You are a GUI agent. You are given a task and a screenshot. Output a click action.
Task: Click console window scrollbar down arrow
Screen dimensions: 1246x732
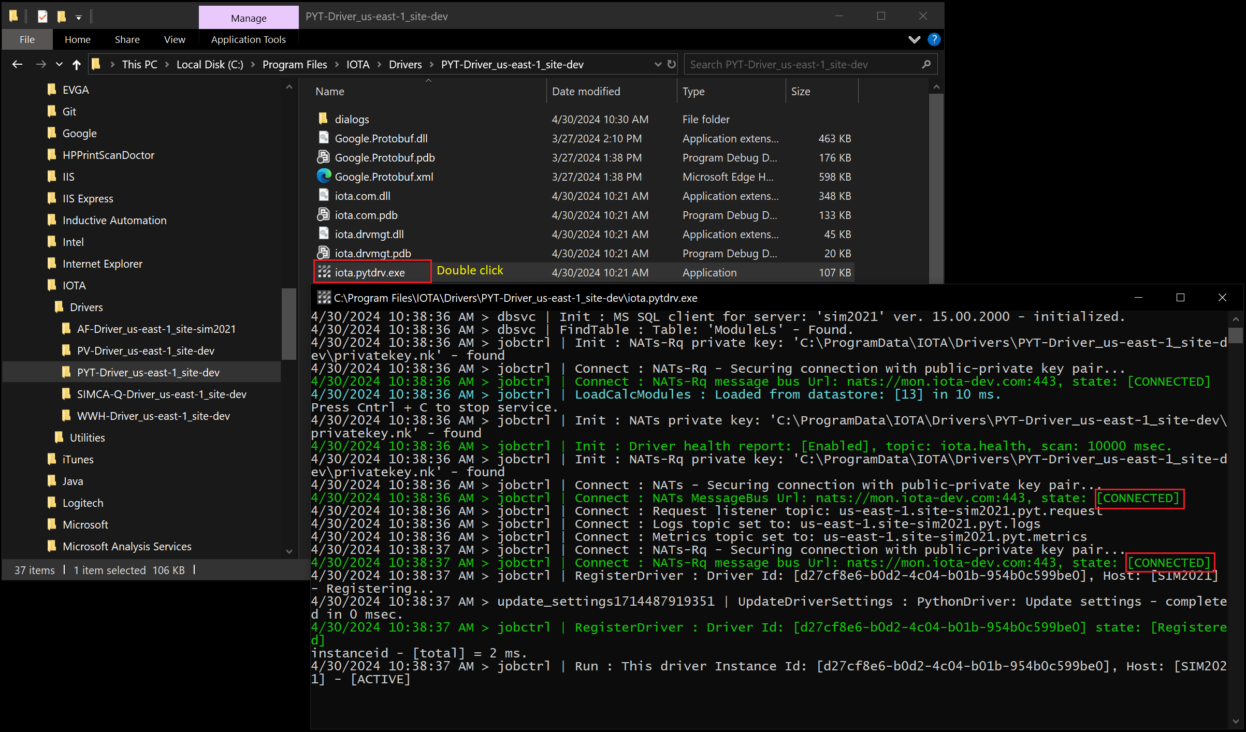tap(1236, 721)
